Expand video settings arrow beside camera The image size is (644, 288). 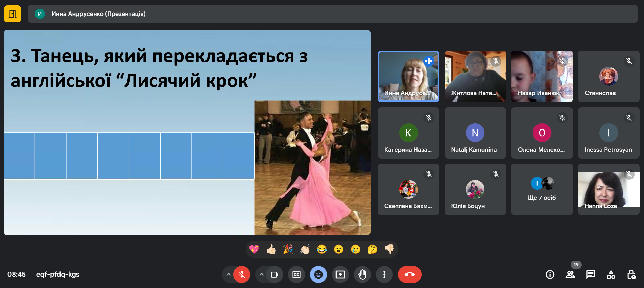click(x=262, y=275)
